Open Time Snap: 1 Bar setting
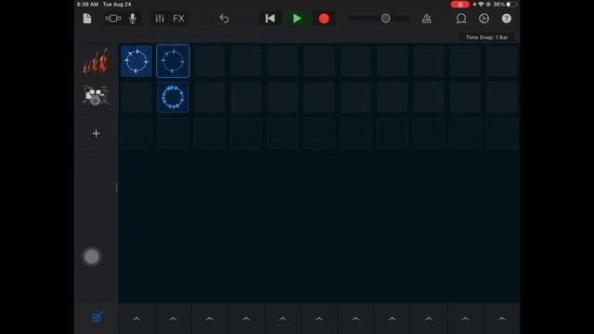 pos(486,37)
